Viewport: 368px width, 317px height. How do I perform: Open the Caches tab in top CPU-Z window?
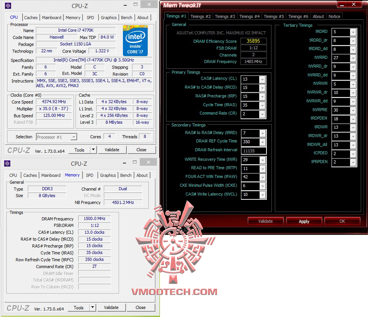[x=31, y=18]
